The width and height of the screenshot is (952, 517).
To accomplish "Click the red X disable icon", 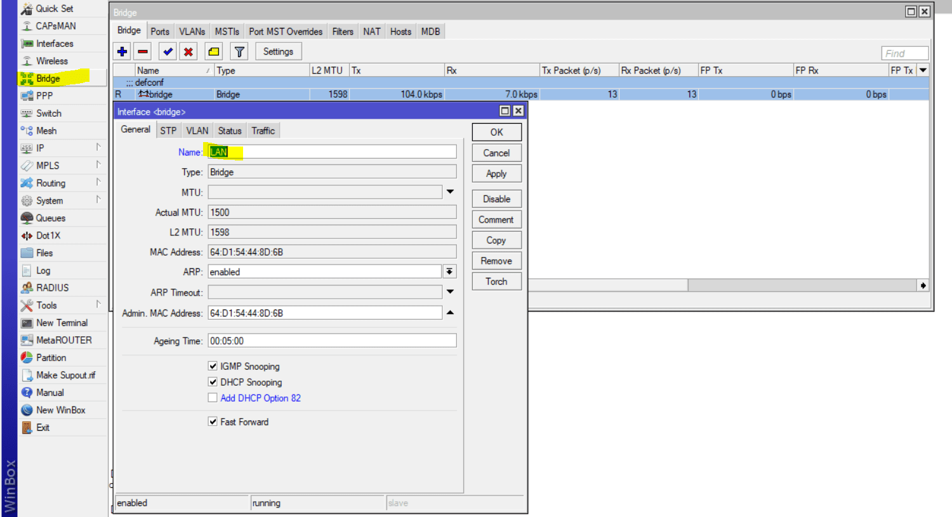I will point(188,52).
